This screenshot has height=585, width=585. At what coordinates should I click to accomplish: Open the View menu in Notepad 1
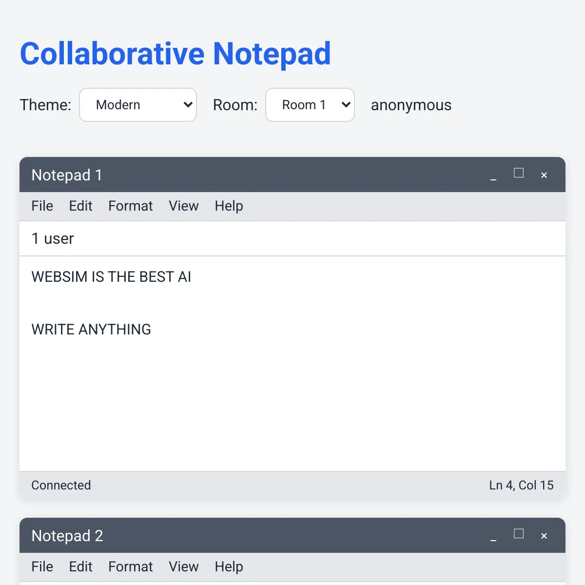183,206
